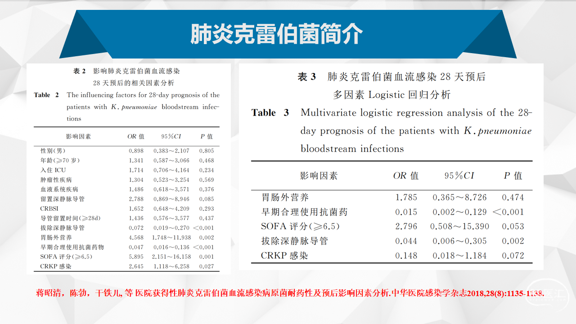
Task: Click P value 0.027
Action: (207, 266)
